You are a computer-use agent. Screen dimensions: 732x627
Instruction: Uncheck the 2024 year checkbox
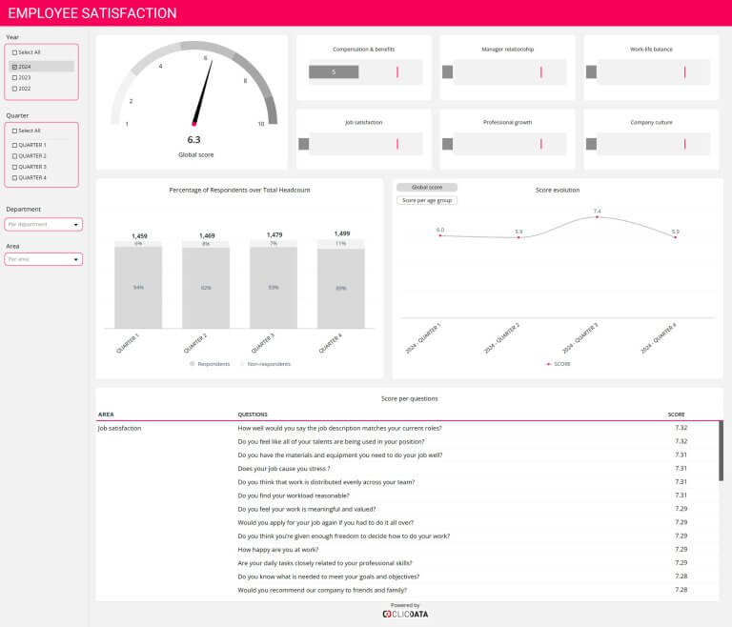pyautogui.click(x=14, y=67)
